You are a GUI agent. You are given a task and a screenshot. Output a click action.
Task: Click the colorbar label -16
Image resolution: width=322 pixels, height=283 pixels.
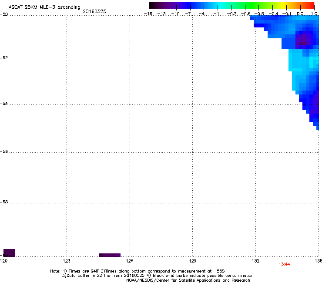click(x=148, y=14)
